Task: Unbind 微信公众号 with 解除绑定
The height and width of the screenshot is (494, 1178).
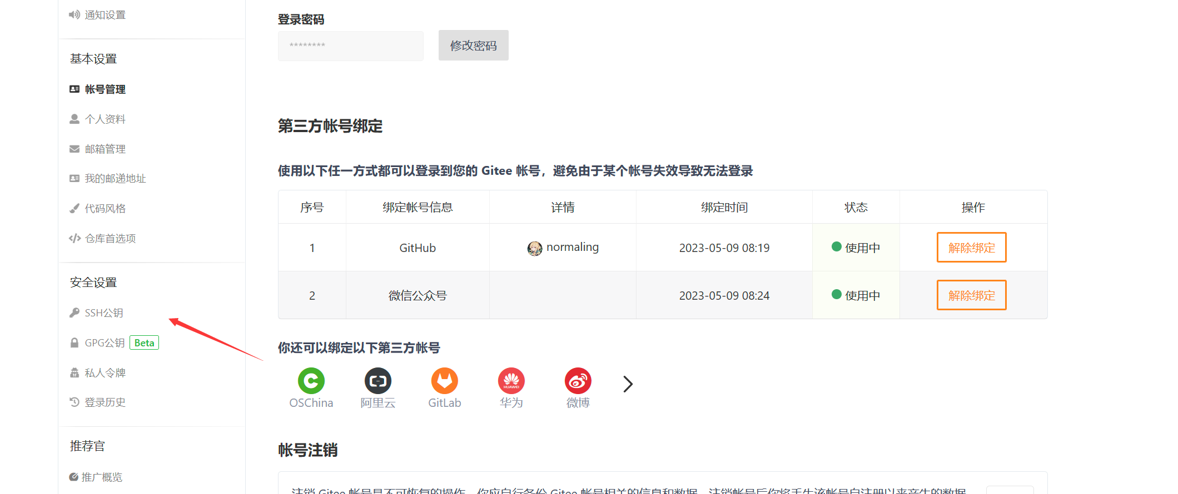Action: click(x=971, y=295)
